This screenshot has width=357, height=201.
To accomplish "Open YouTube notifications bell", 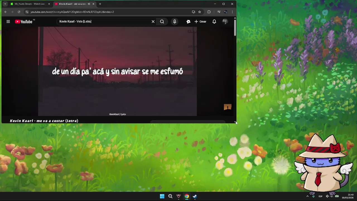I will (x=214, y=21).
